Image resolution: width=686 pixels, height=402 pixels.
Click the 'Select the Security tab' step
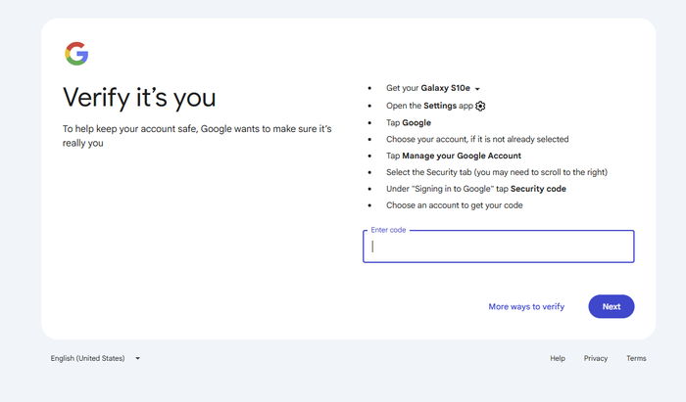[x=497, y=172]
